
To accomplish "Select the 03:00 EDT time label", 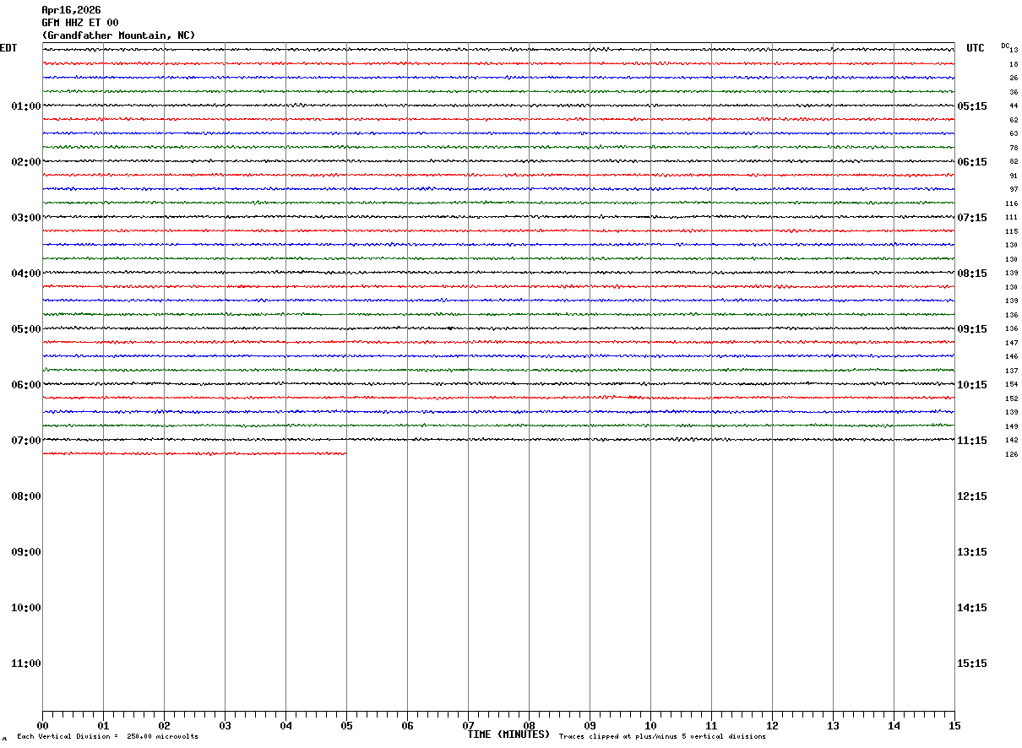I will pyautogui.click(x=26, y=218).
